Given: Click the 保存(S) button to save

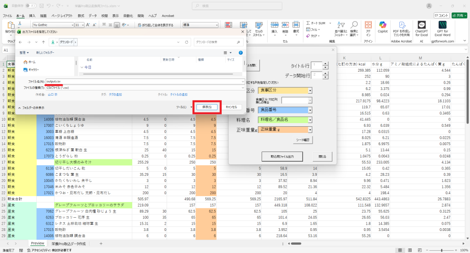Looking at the screenshot, I should pyautogui.click(x=207, y=107).
